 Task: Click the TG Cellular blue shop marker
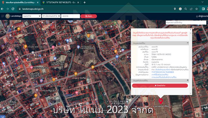click(78, 47)
